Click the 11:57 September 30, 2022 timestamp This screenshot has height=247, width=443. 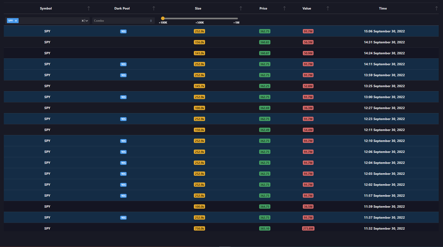(x=384, y=196)
